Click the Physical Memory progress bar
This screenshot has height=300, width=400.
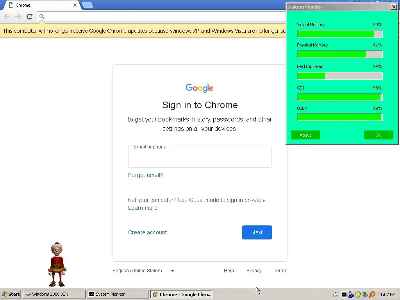click(340, 54)
